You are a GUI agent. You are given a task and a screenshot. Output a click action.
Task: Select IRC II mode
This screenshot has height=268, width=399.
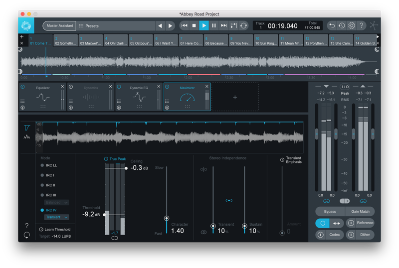click(x=48, y=185)
